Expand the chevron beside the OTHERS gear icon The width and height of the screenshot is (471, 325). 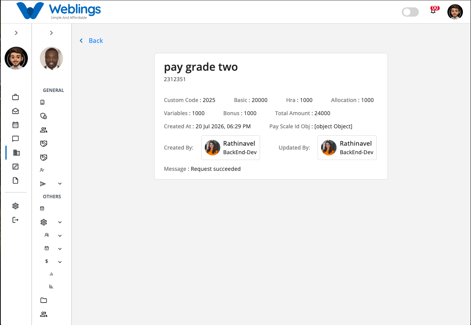60,222
